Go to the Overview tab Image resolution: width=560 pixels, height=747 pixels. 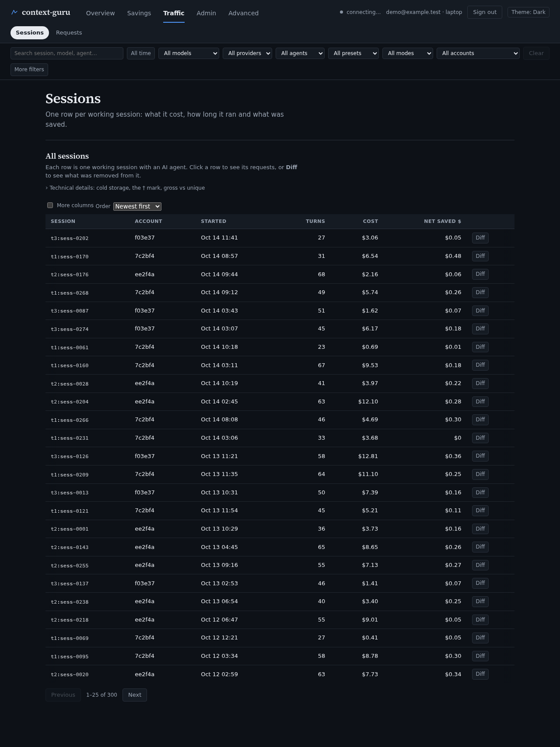(101, 13)
